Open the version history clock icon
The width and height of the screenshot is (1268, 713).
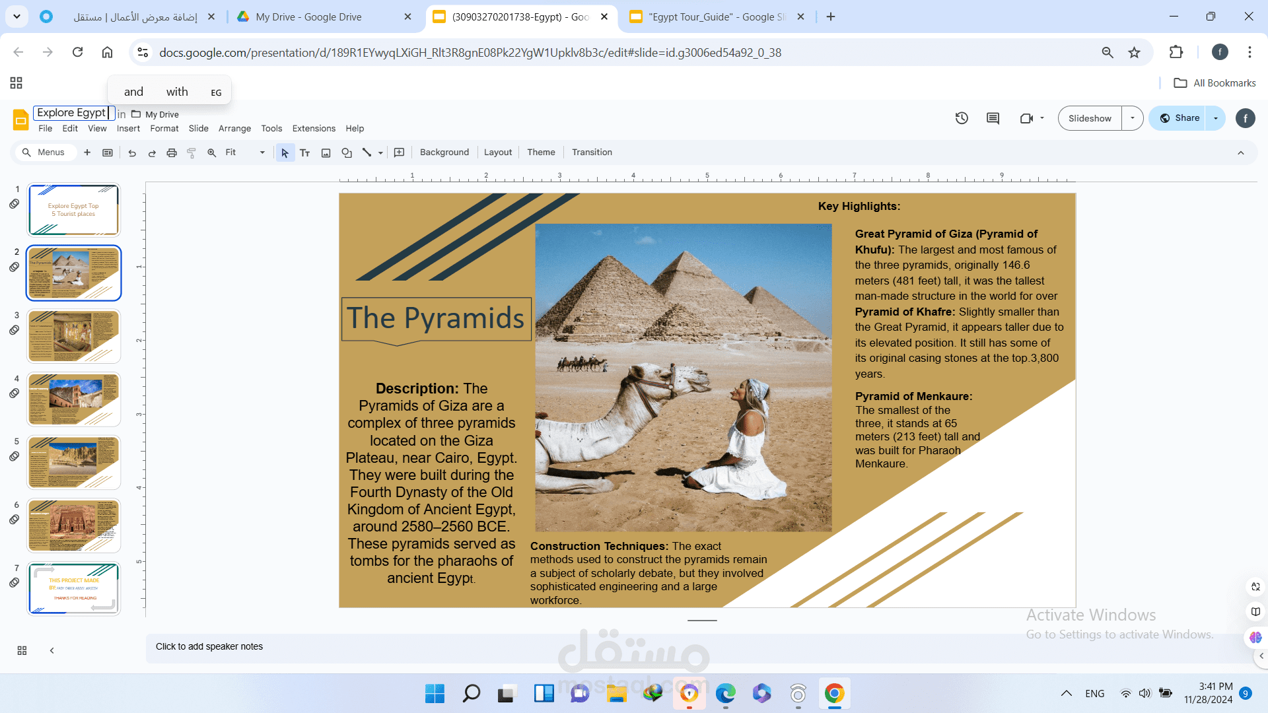click(962, 118)
